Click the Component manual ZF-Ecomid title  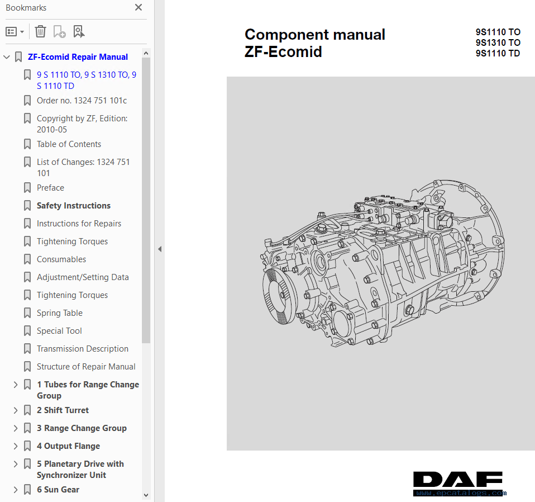[314, 43]
